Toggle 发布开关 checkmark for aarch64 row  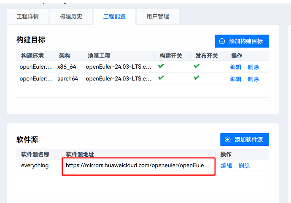[x=197, y=78]
